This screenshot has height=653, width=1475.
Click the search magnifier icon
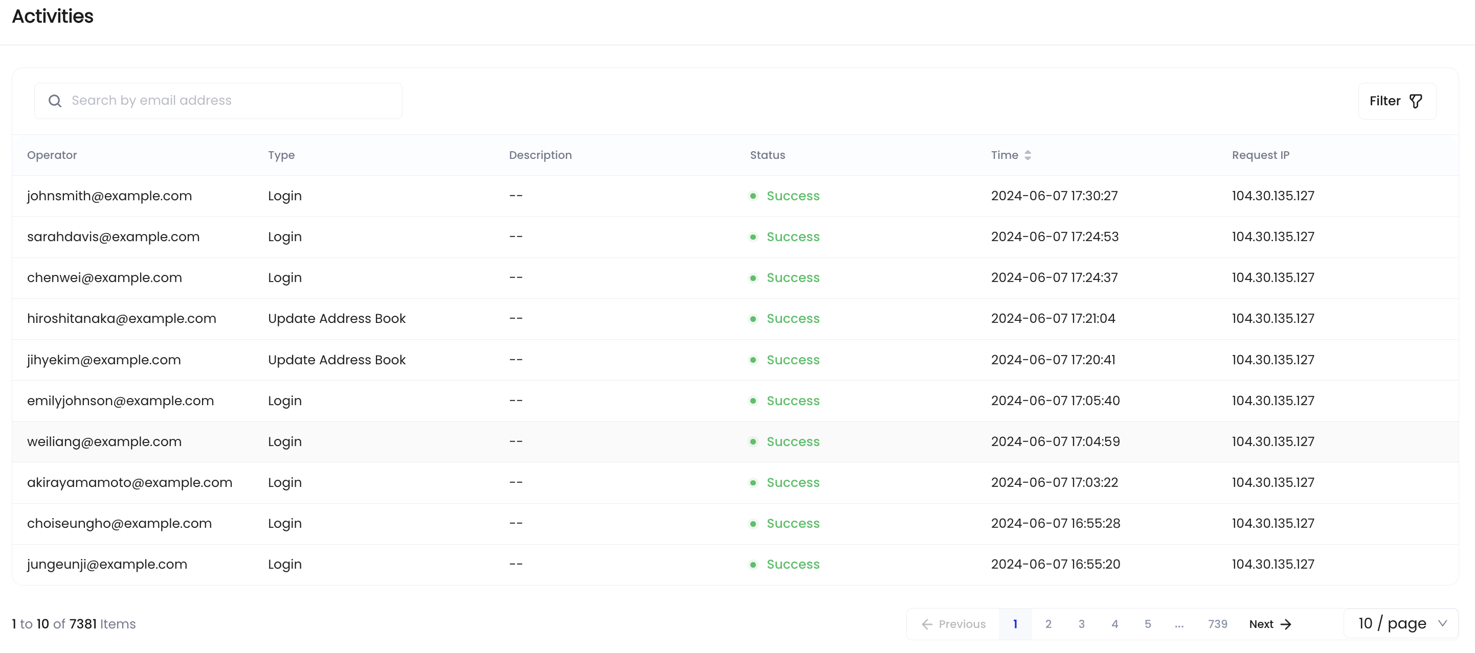coord(55,101)
